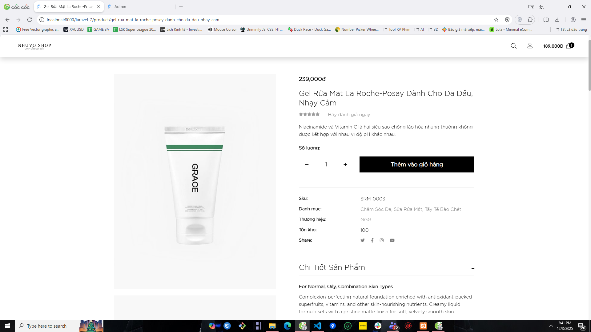This screenshot has width=591, height=332.
Task: Click the five-star rating widget
Action: point(309,114)
